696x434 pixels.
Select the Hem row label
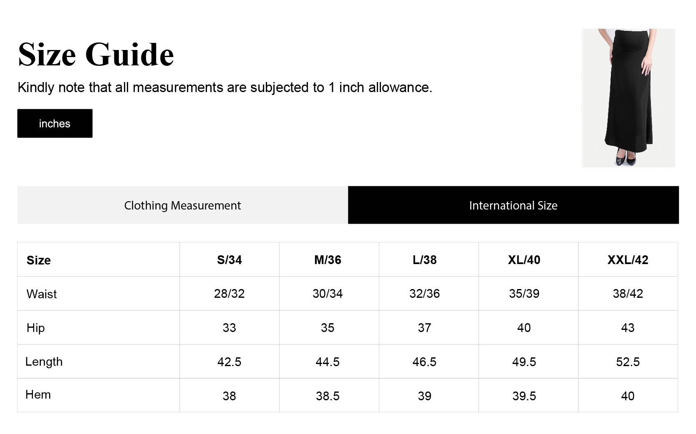38,395
